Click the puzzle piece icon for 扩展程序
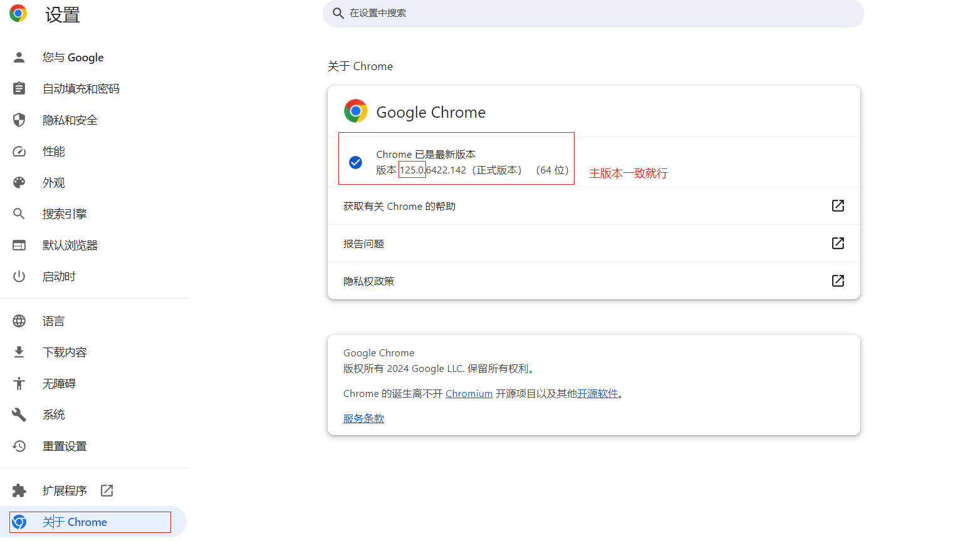This screenshot has width=958, height=541. pos(19,491)
